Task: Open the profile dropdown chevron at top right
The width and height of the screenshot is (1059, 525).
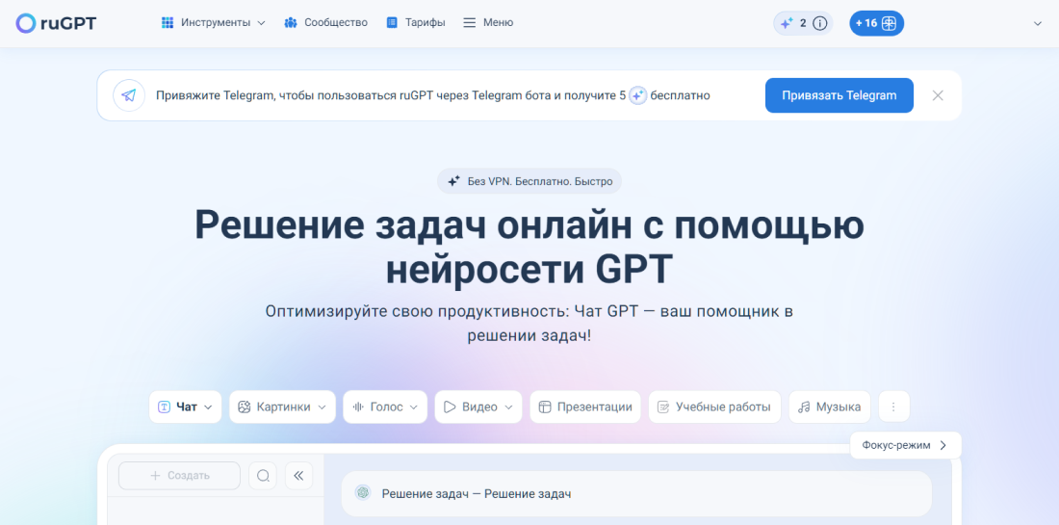Action: click(1038, 23)
